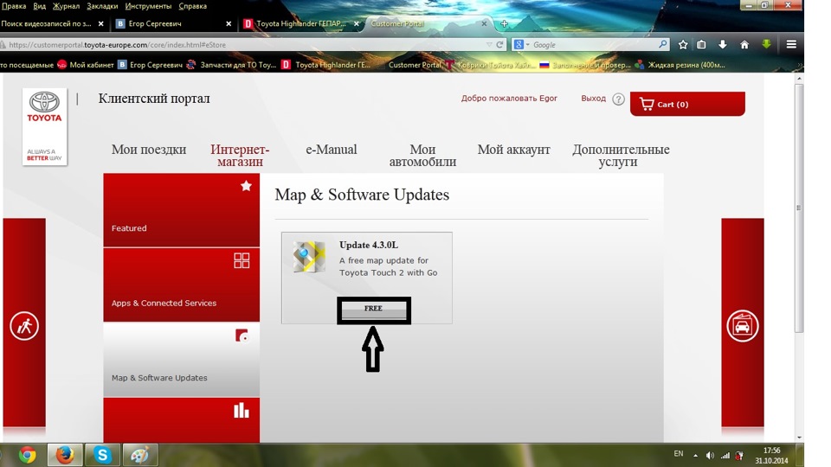Click the help question mark icon
This screenshot has height=467, width=831.
click(x=618, y=99)
